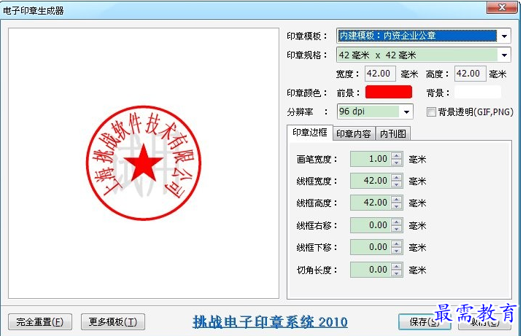Open the 挑战电子印章系统 2010 link
The image size is (523, 336).
click(270, 322)
